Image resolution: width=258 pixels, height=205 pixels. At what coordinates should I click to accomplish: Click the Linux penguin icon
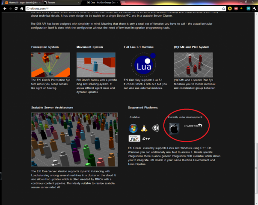[x=145, y=128]
